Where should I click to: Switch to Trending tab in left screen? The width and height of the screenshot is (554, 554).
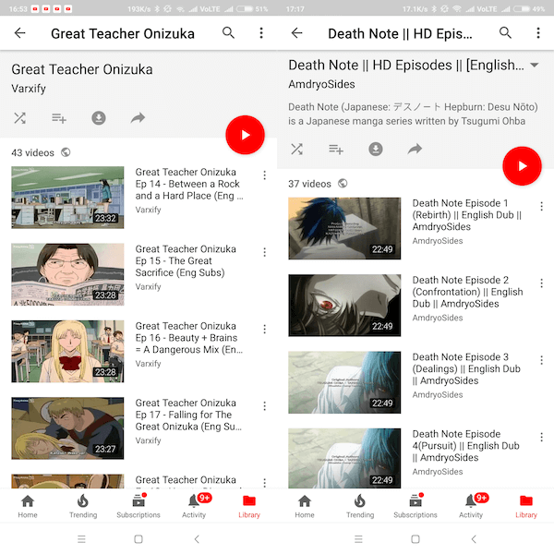83,506
